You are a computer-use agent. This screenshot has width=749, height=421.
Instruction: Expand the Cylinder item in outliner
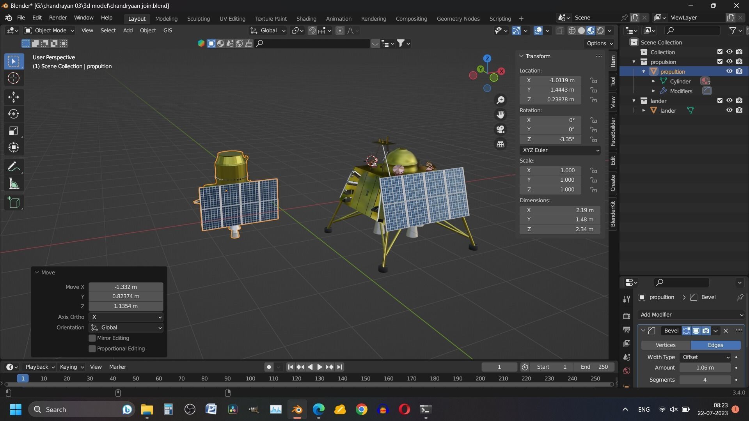click(x=653, y=81)
